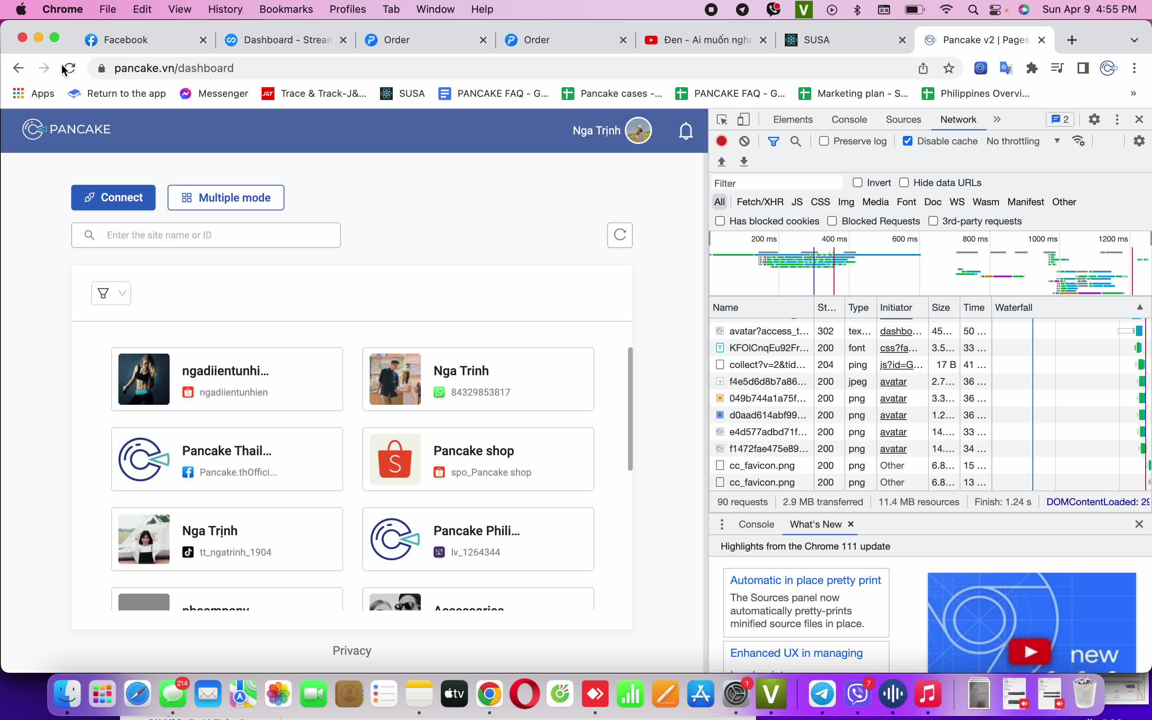Viewport: 1152px width, 720px height.
Task: Expand the page filter funnel dropdown
Action: coord(111,293)
